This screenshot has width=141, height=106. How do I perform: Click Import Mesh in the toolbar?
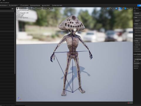coord(46,5)
